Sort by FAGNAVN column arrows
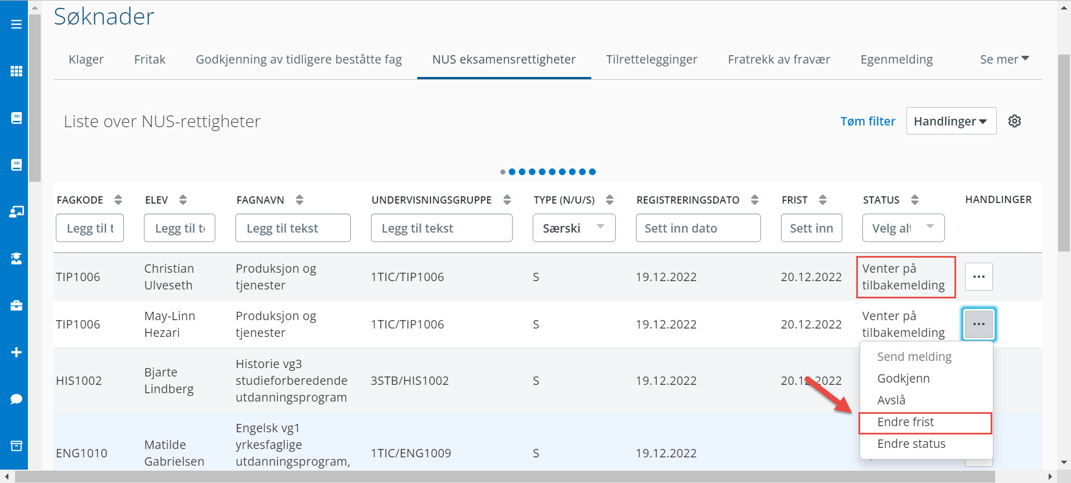Screen dimensions: 1071x483 tap(300, 200)
